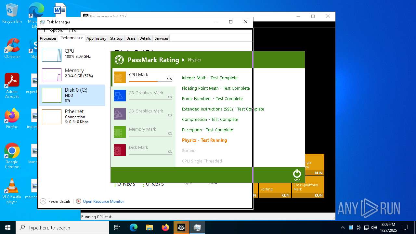The height and width of the screenshot is (234, 416).
Task: Click the CPU Mark progress bar
Action: [150, 81]
